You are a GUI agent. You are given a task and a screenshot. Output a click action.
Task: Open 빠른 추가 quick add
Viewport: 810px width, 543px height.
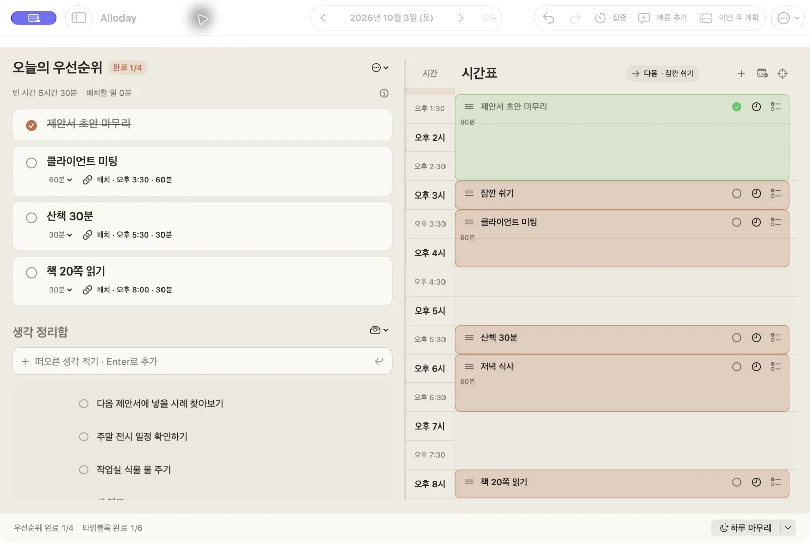[663, 18]
